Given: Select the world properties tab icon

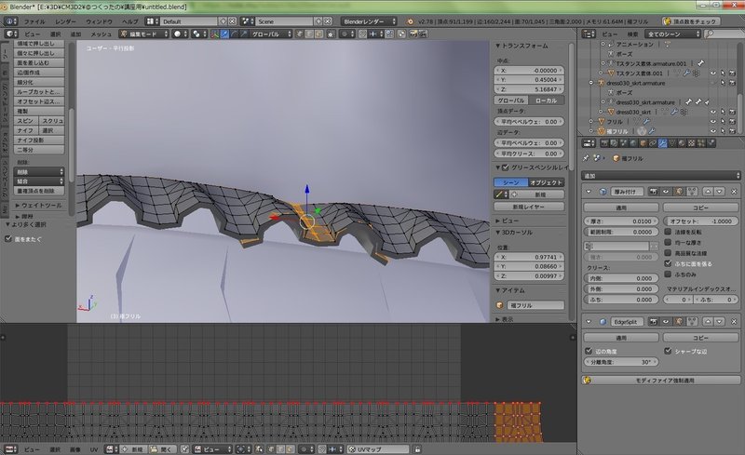Looking at the screenshot, I should (x=633, y=143).
